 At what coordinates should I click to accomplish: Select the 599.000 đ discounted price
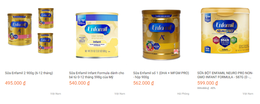[207, 83]
